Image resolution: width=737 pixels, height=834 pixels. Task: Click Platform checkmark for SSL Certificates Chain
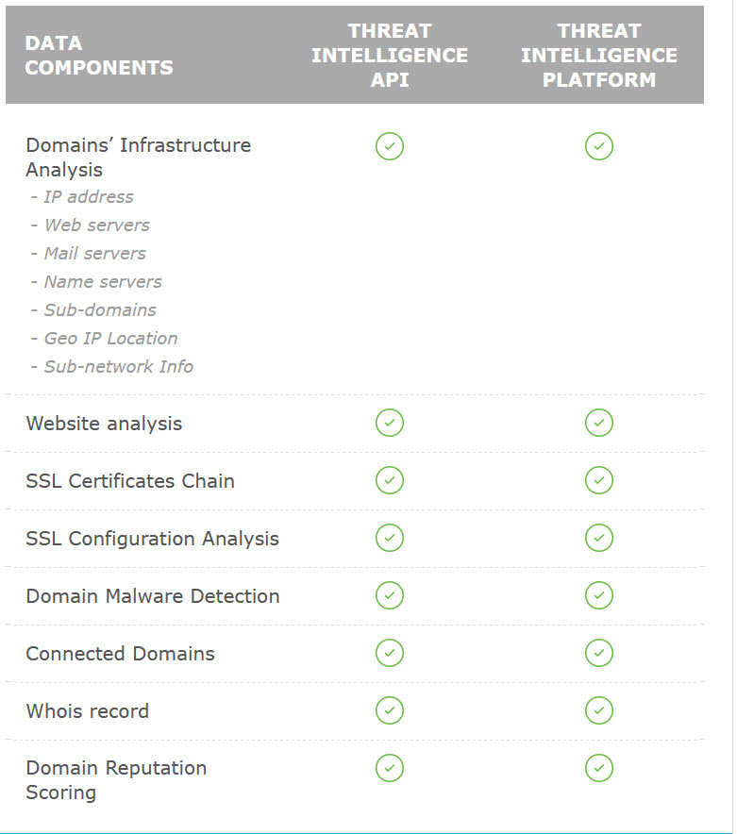tap(599, 480)
